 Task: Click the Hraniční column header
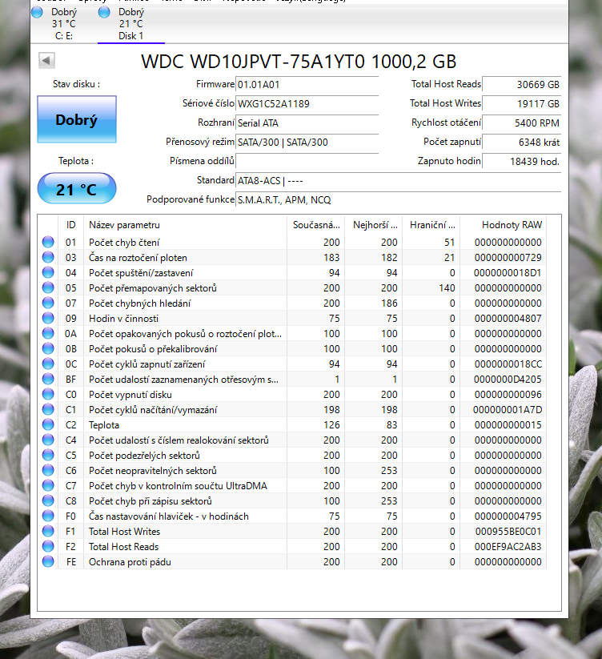pos(431,225)
